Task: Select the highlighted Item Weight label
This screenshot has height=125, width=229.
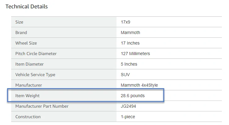Action: (x=28, y=96)
